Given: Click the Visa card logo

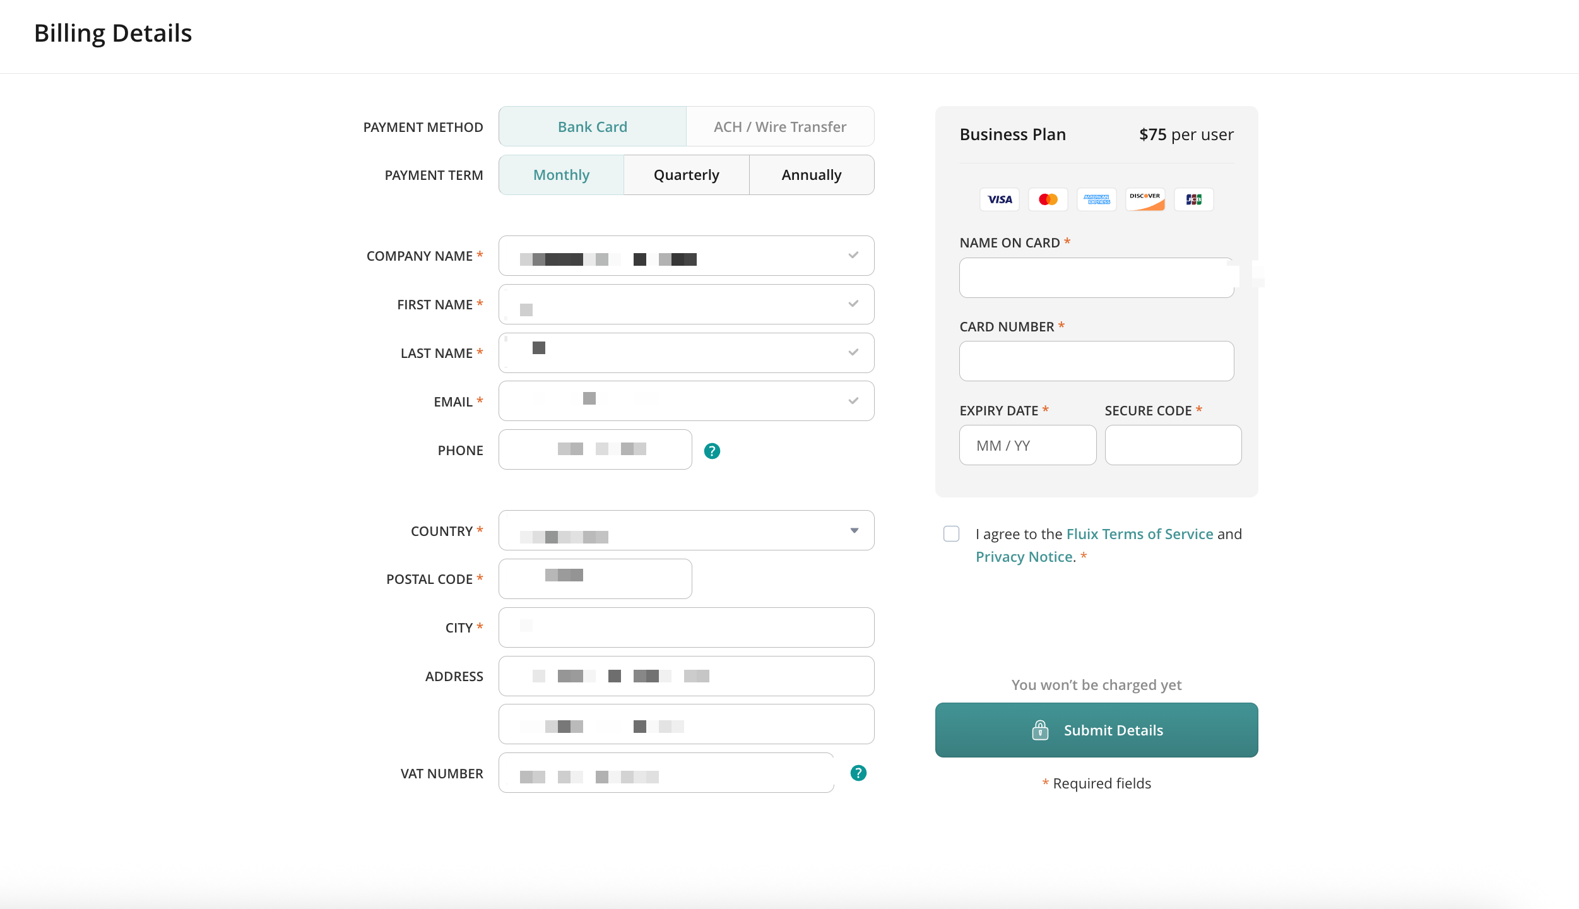Looking at the screenshot, I should tap(999, 199).
